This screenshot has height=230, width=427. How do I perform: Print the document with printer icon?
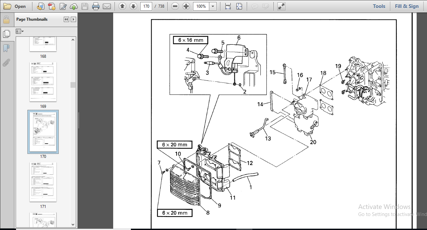[96, 6]
